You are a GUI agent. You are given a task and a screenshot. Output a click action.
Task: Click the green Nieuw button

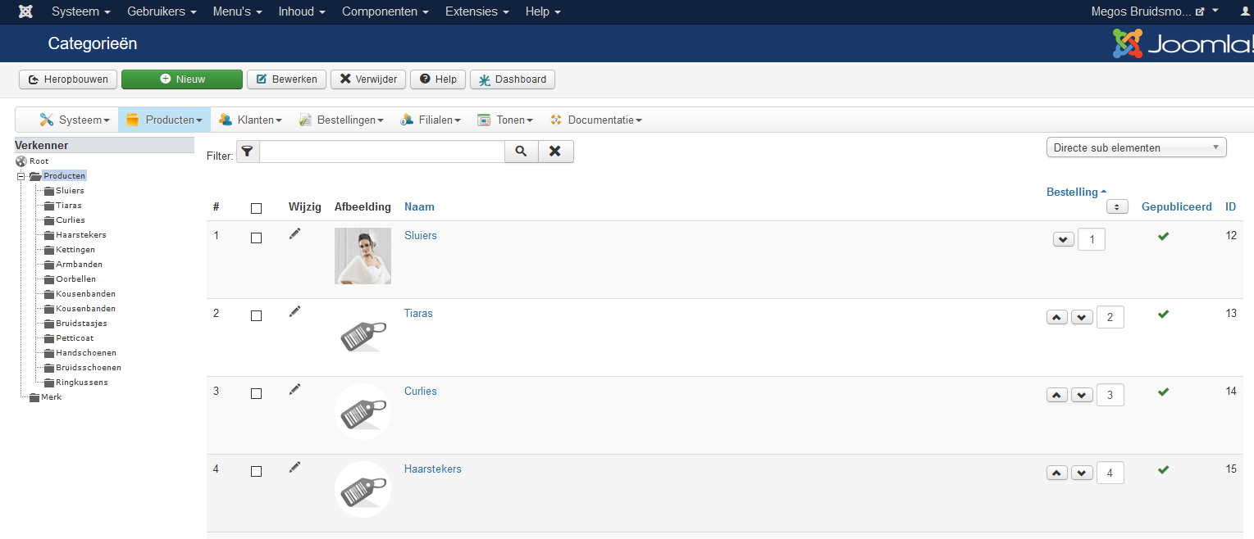(182, 79)
